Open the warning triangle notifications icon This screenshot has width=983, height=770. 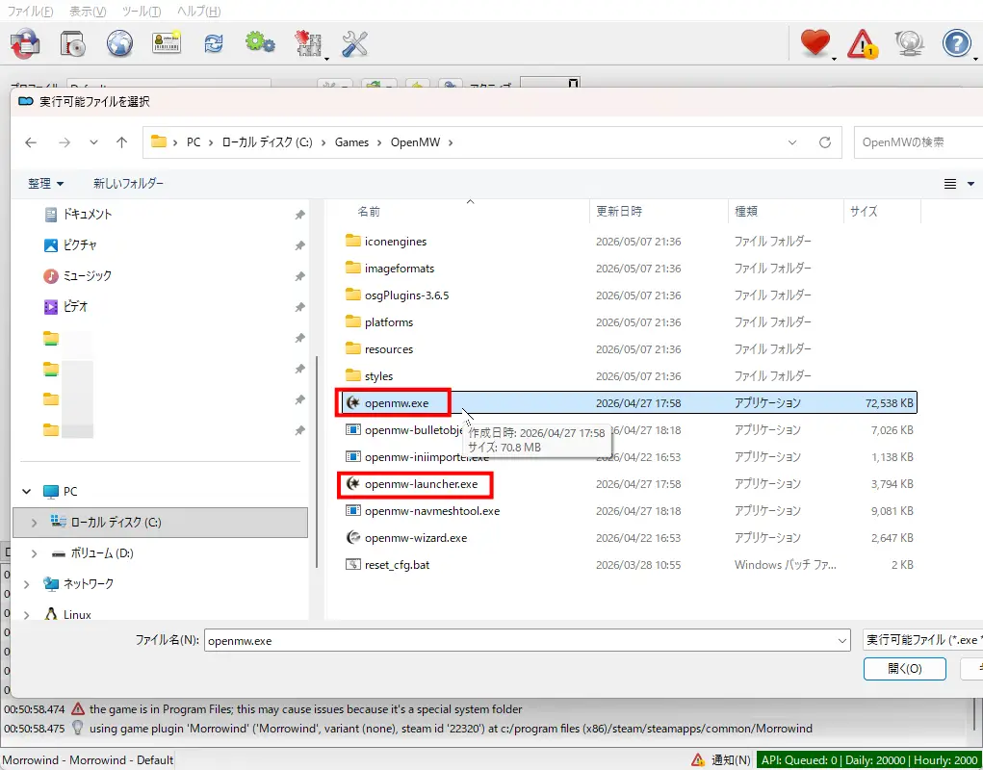click(862, 44)
